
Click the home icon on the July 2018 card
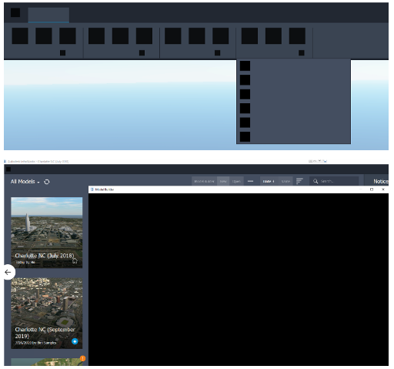point(75,261)
